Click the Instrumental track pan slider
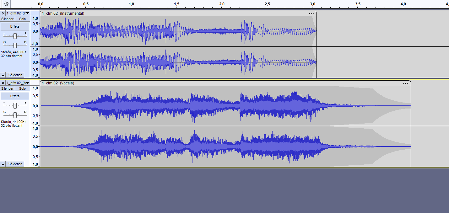Screen dimensions: 449x213 coord(15,45)
